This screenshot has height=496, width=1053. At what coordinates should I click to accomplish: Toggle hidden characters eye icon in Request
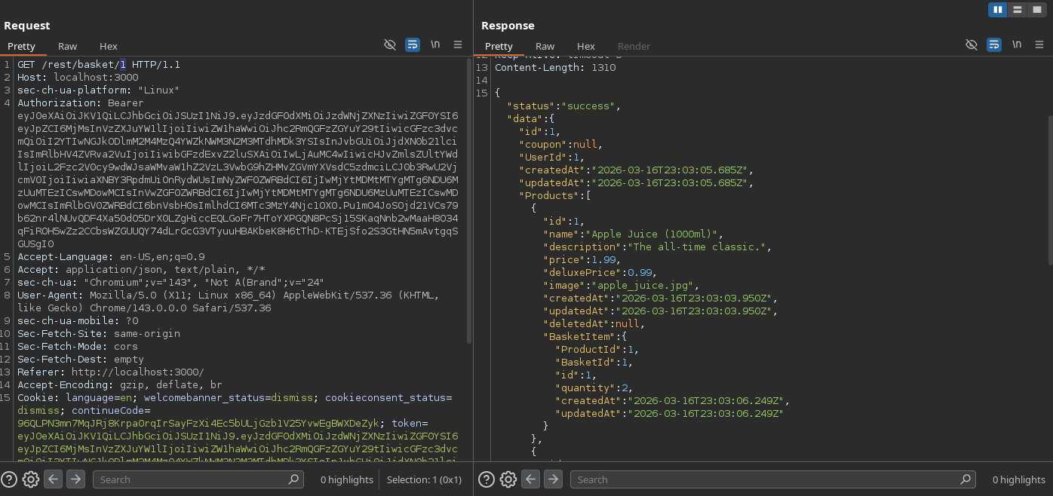coord(390,45)
